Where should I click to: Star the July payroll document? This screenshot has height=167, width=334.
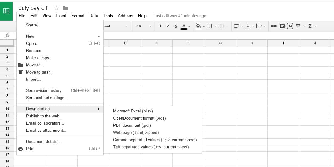(56, 8)
